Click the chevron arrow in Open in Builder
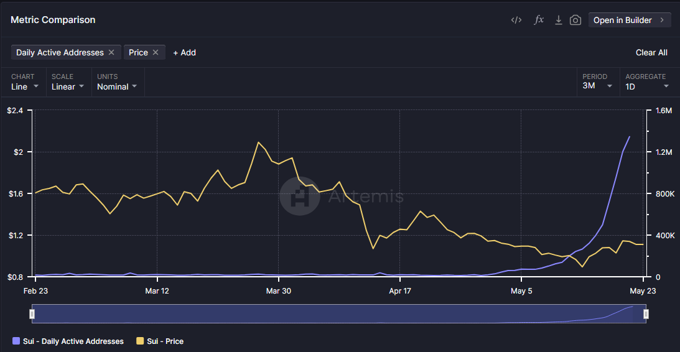Image resolution: width=680 pixels, height=352 pixels. [x=662, y=20]
